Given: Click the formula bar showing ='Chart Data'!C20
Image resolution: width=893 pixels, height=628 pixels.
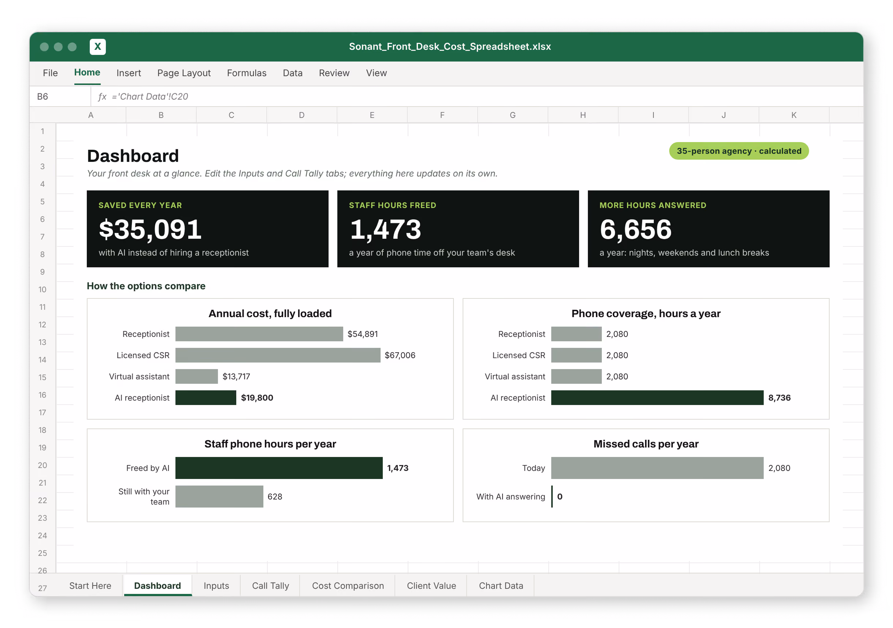Looking at the screenshot, I should pos(477,96).
